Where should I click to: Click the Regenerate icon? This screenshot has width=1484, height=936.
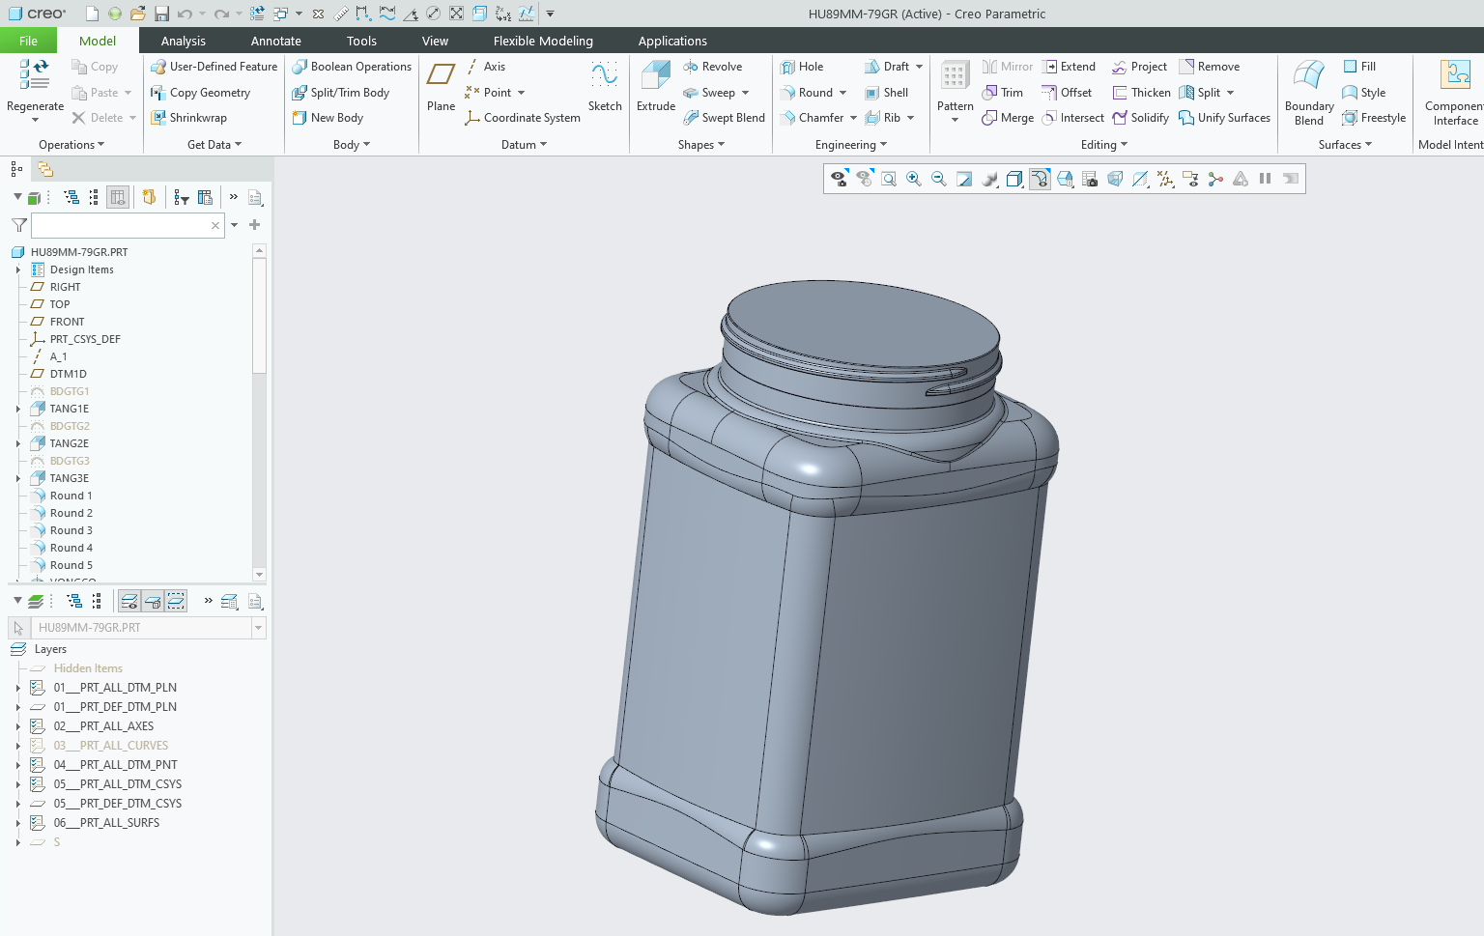point(35,74)
